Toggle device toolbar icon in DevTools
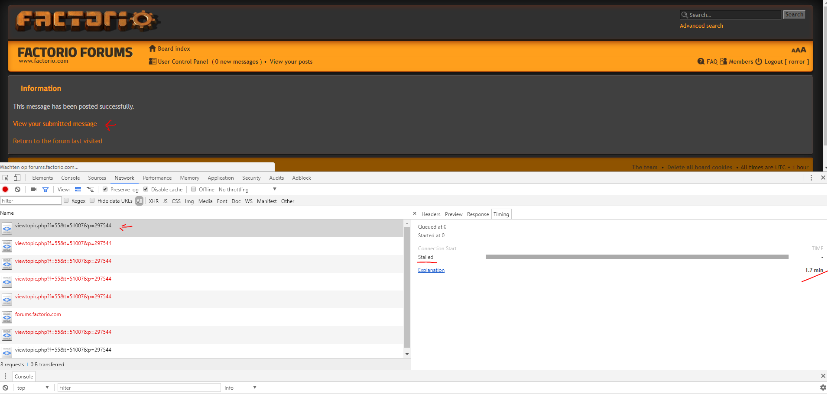 [x=17, y=178]
